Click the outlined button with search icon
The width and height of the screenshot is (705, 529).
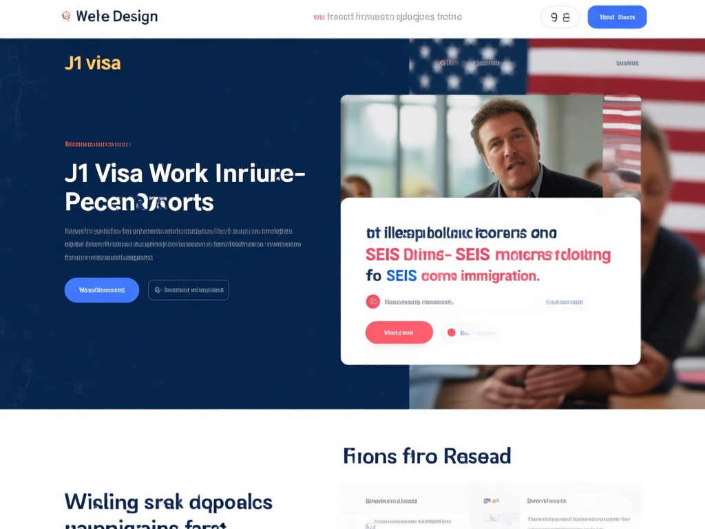(189, 290)
